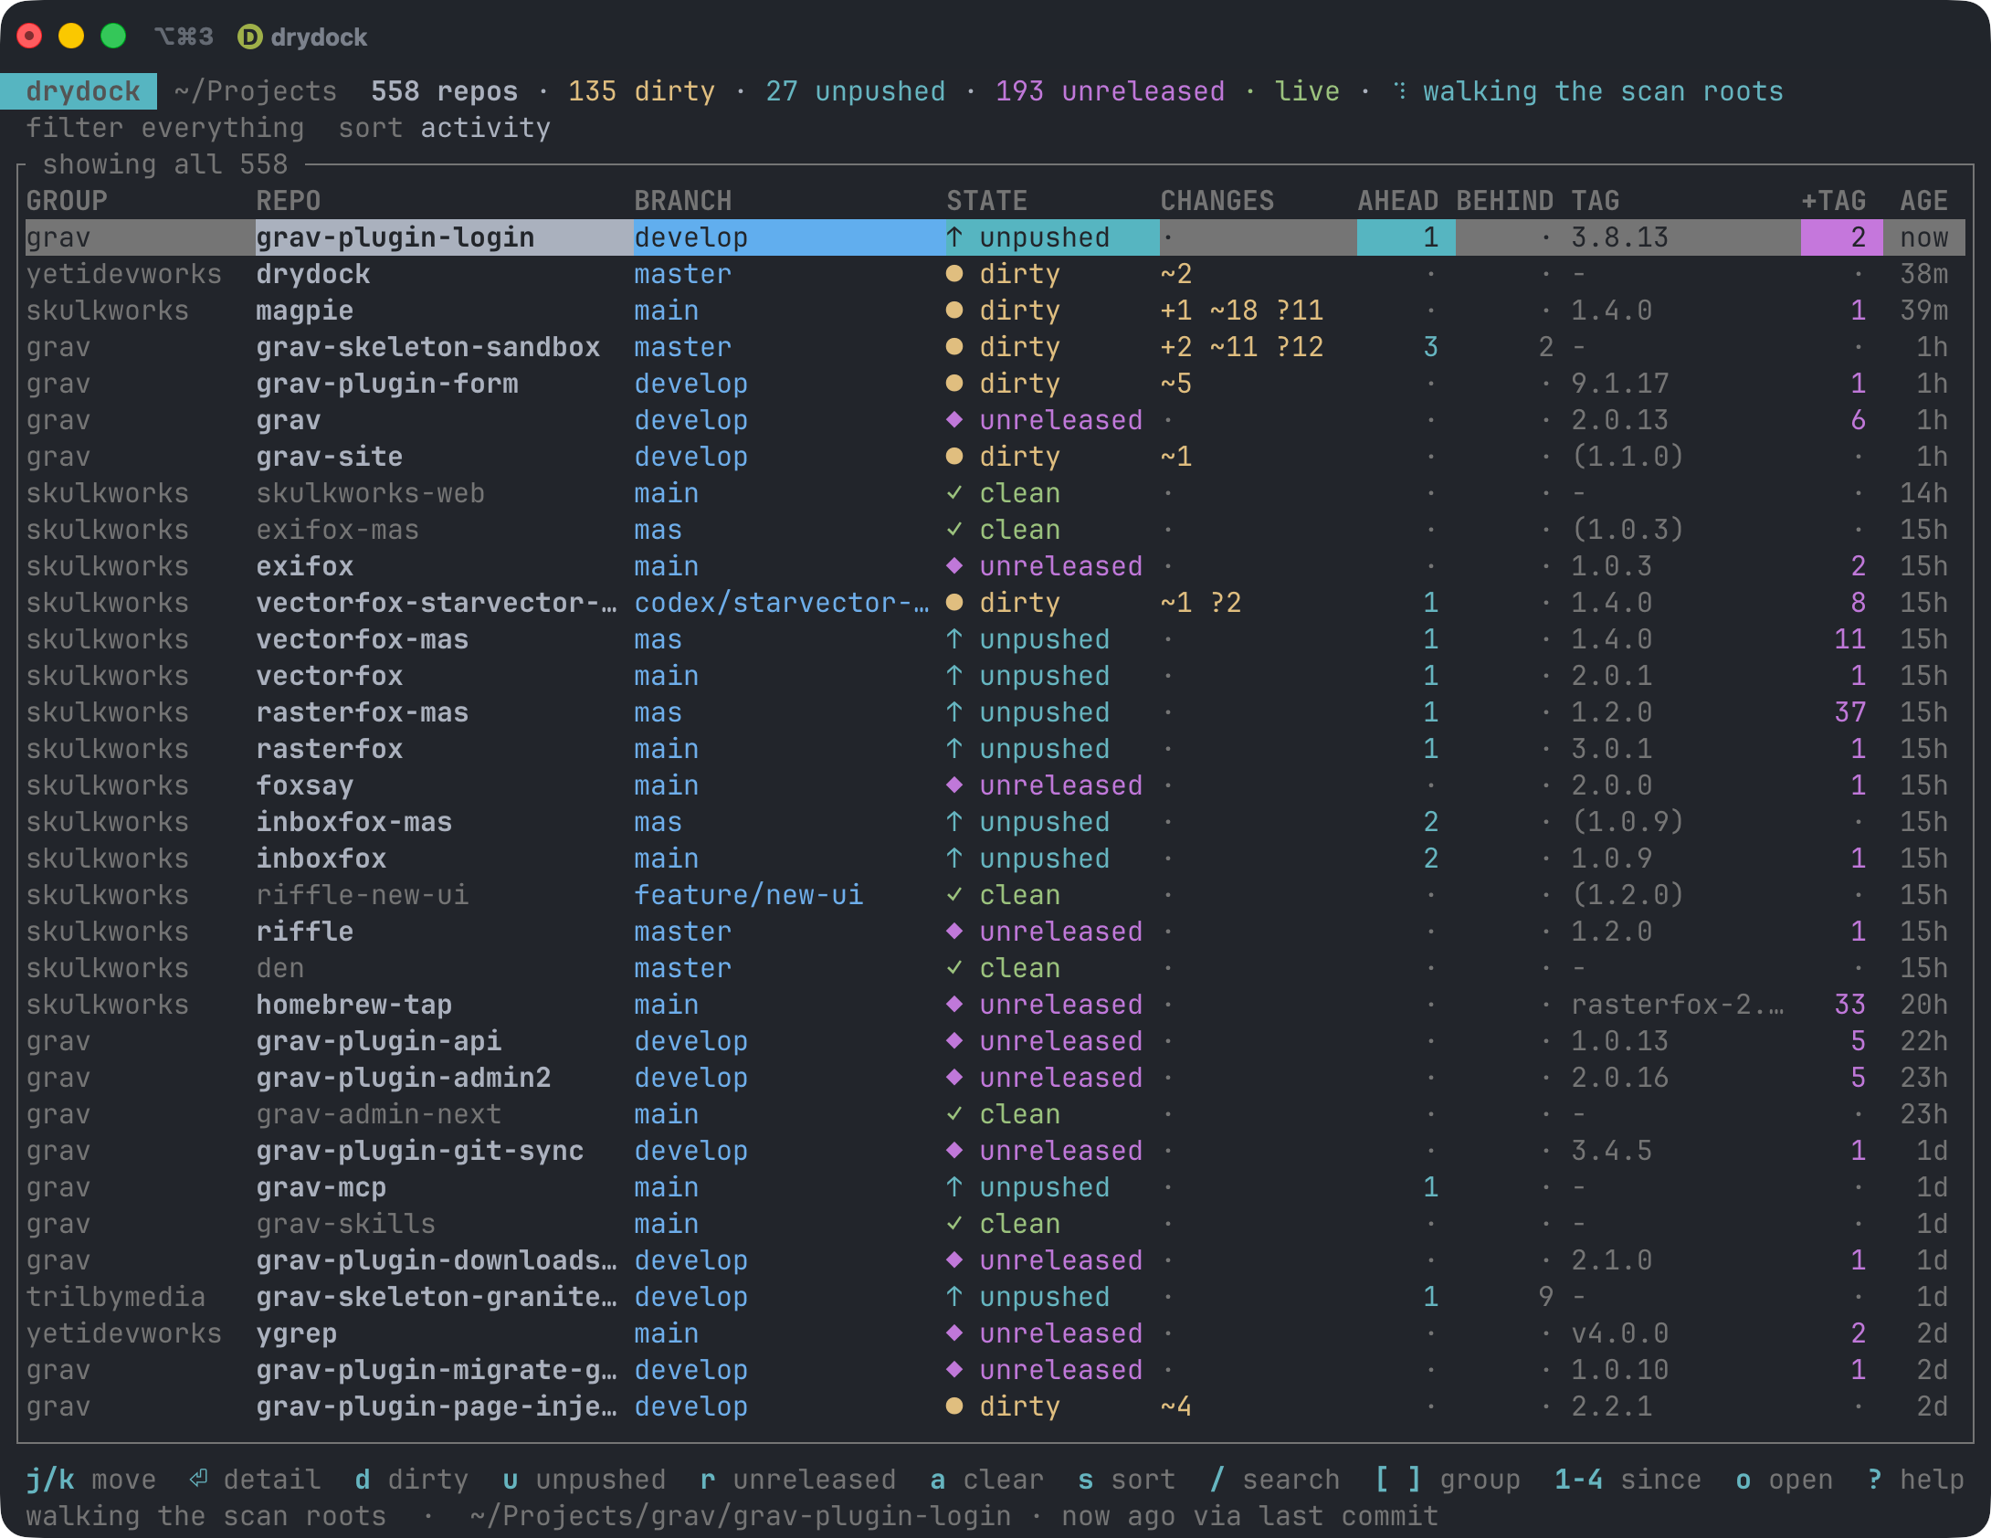The height and width of the screenshot is (1538, 1991).
Task: Click the arrow icon on grav-mcp row
Action: pos(954,1187)
